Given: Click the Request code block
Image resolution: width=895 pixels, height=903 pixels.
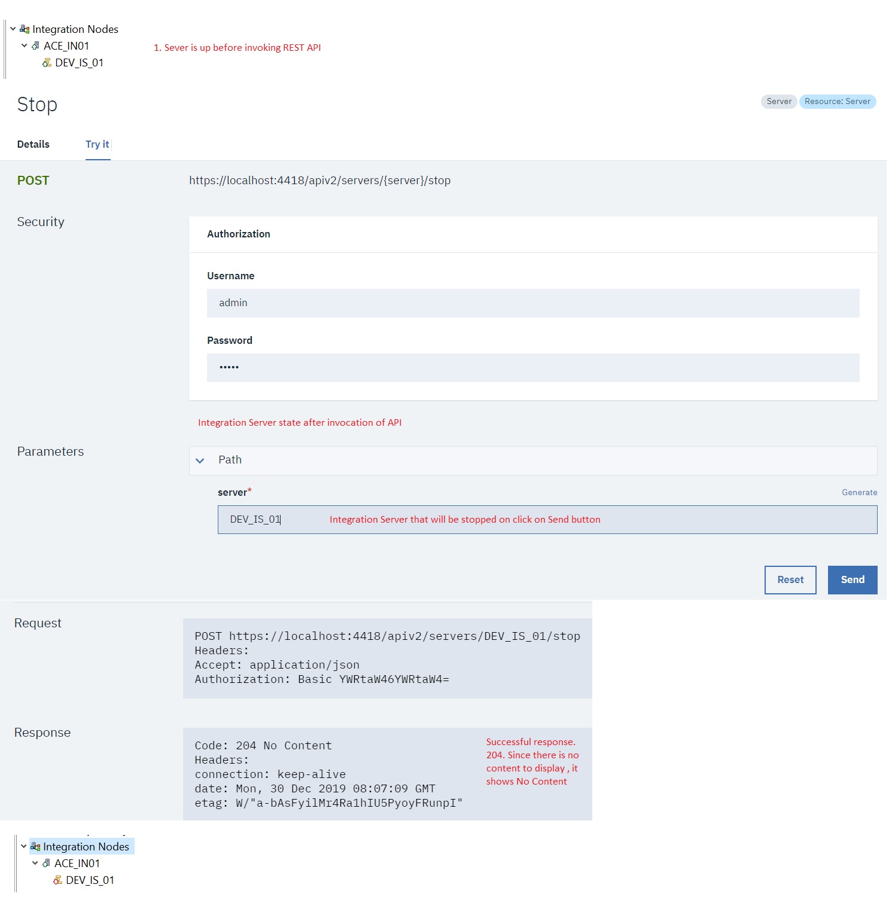Looking at the screenshot, I should 386,657.
